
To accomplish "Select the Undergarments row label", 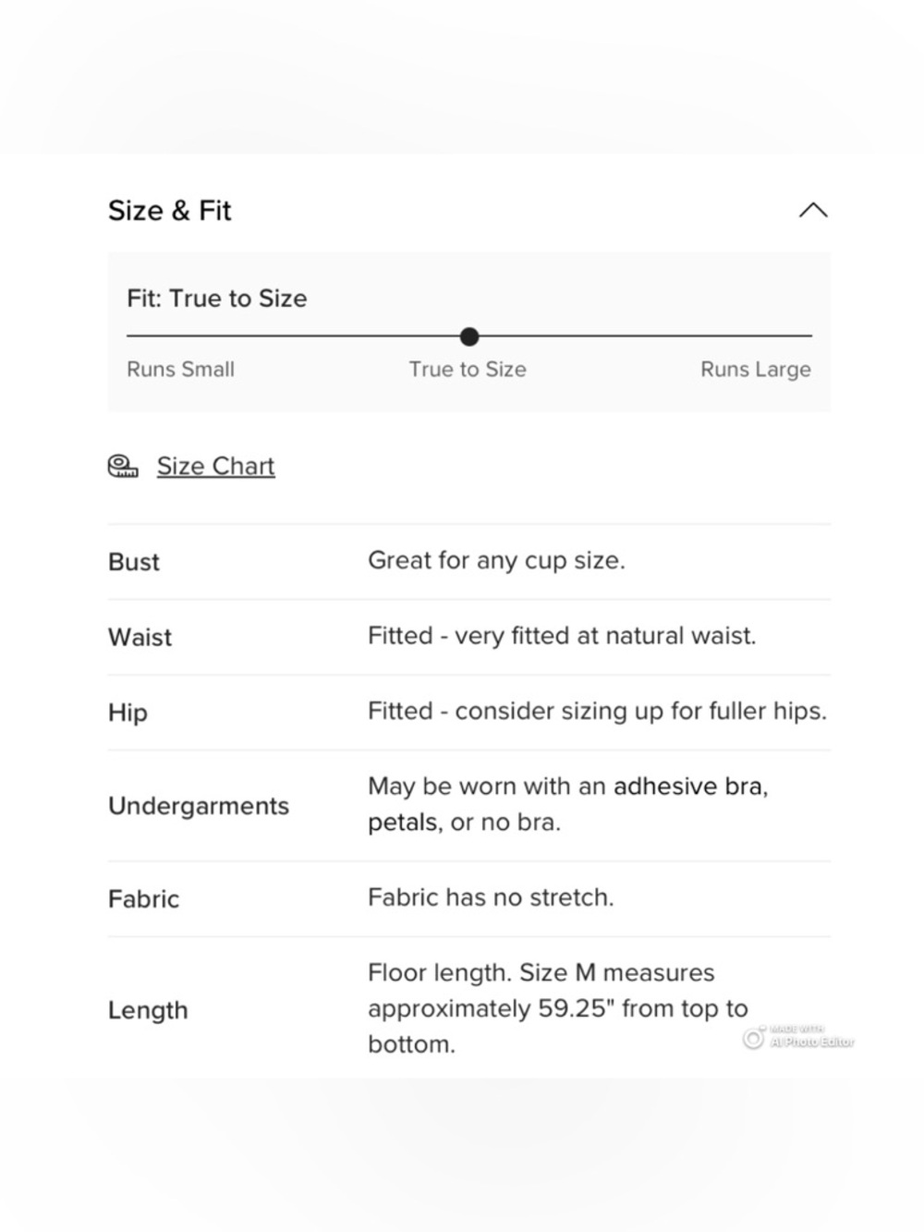I will 199,806.
